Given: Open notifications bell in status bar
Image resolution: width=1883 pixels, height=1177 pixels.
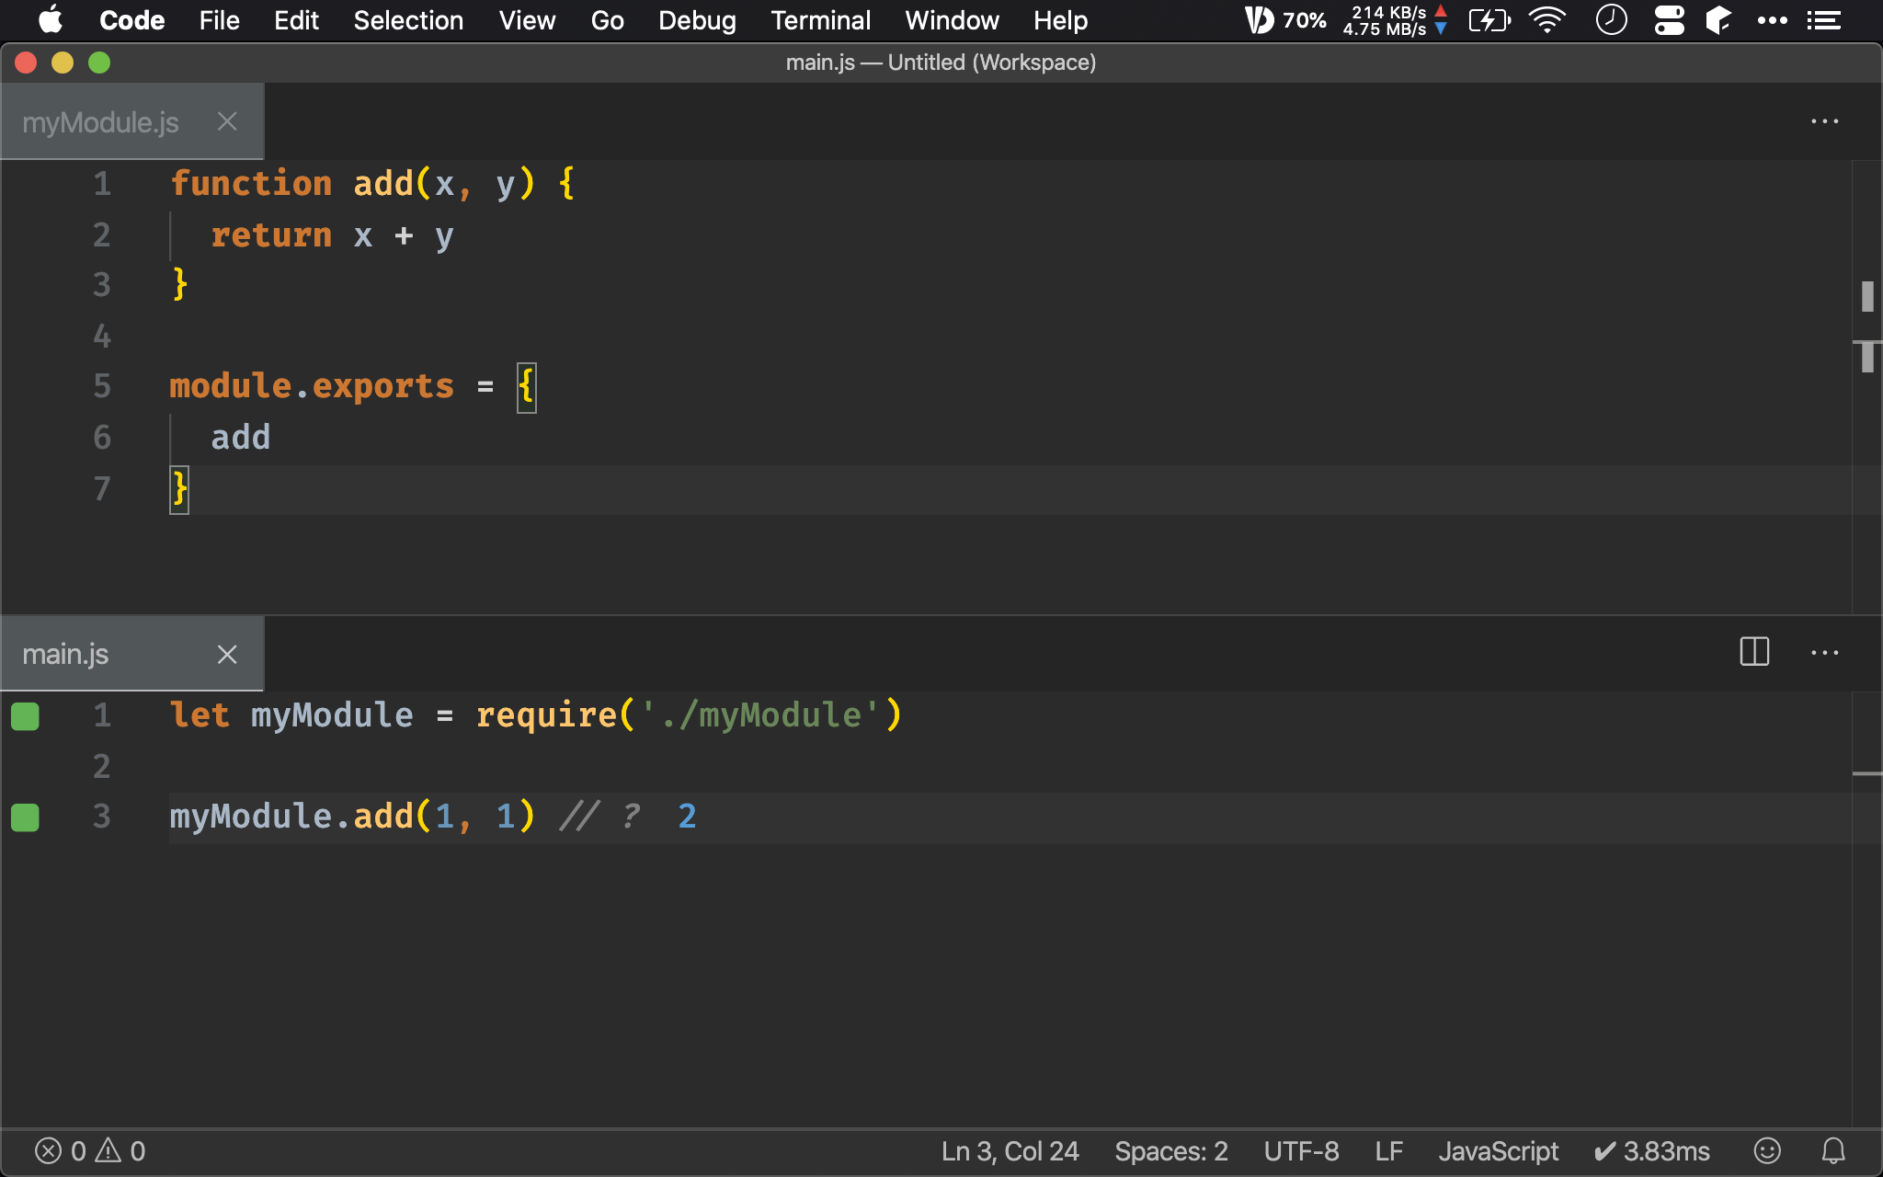Looking at the screenshot, I should point(1833,1150).
